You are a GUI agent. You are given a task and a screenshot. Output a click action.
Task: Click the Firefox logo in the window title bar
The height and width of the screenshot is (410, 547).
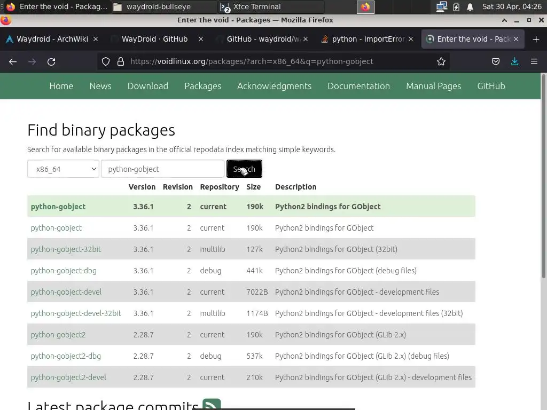pyautogui.click(x=5, y=20)
